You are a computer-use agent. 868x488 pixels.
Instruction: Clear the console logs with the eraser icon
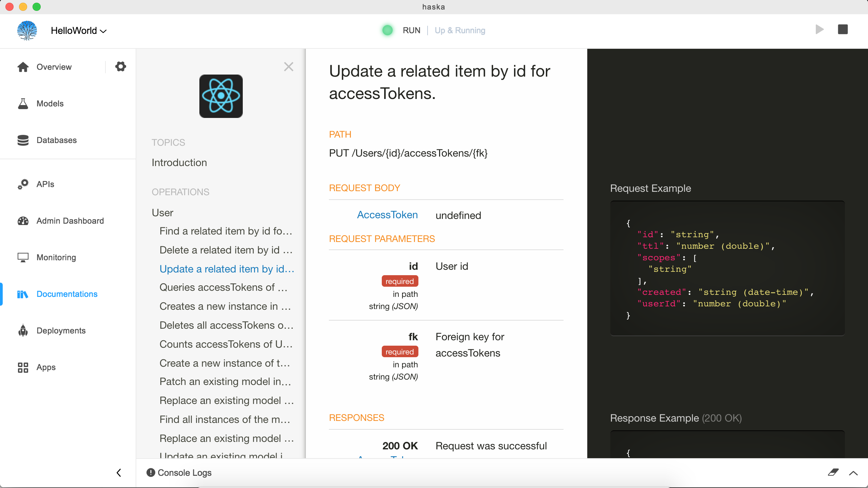pos(834,472)
